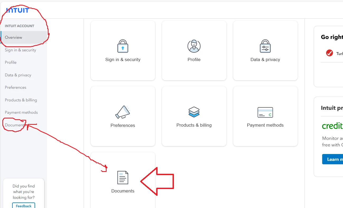Click the Products & billing layers icon

point(194,112)
